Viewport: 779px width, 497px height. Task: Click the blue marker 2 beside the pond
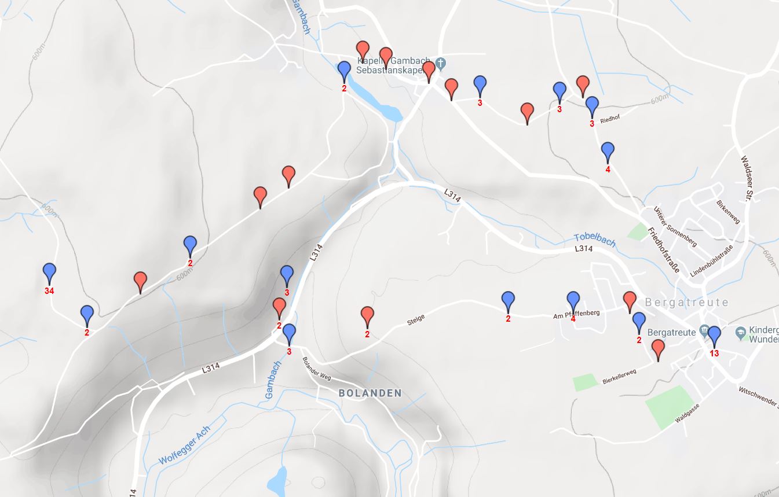(344, 72)
